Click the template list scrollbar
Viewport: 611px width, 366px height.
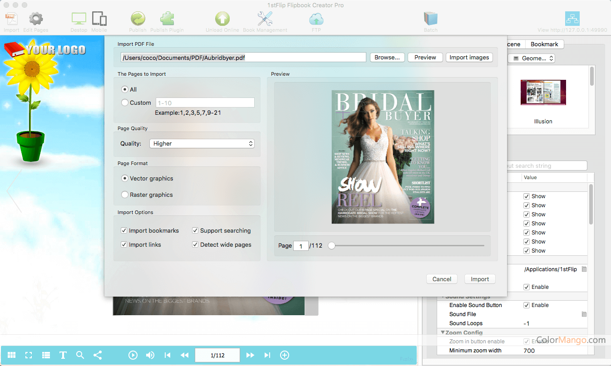592,76
